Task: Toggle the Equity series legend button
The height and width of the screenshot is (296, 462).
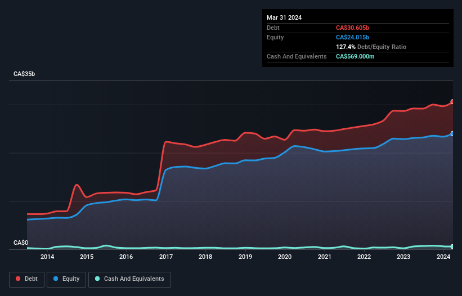Action: (x=66, y=279)
